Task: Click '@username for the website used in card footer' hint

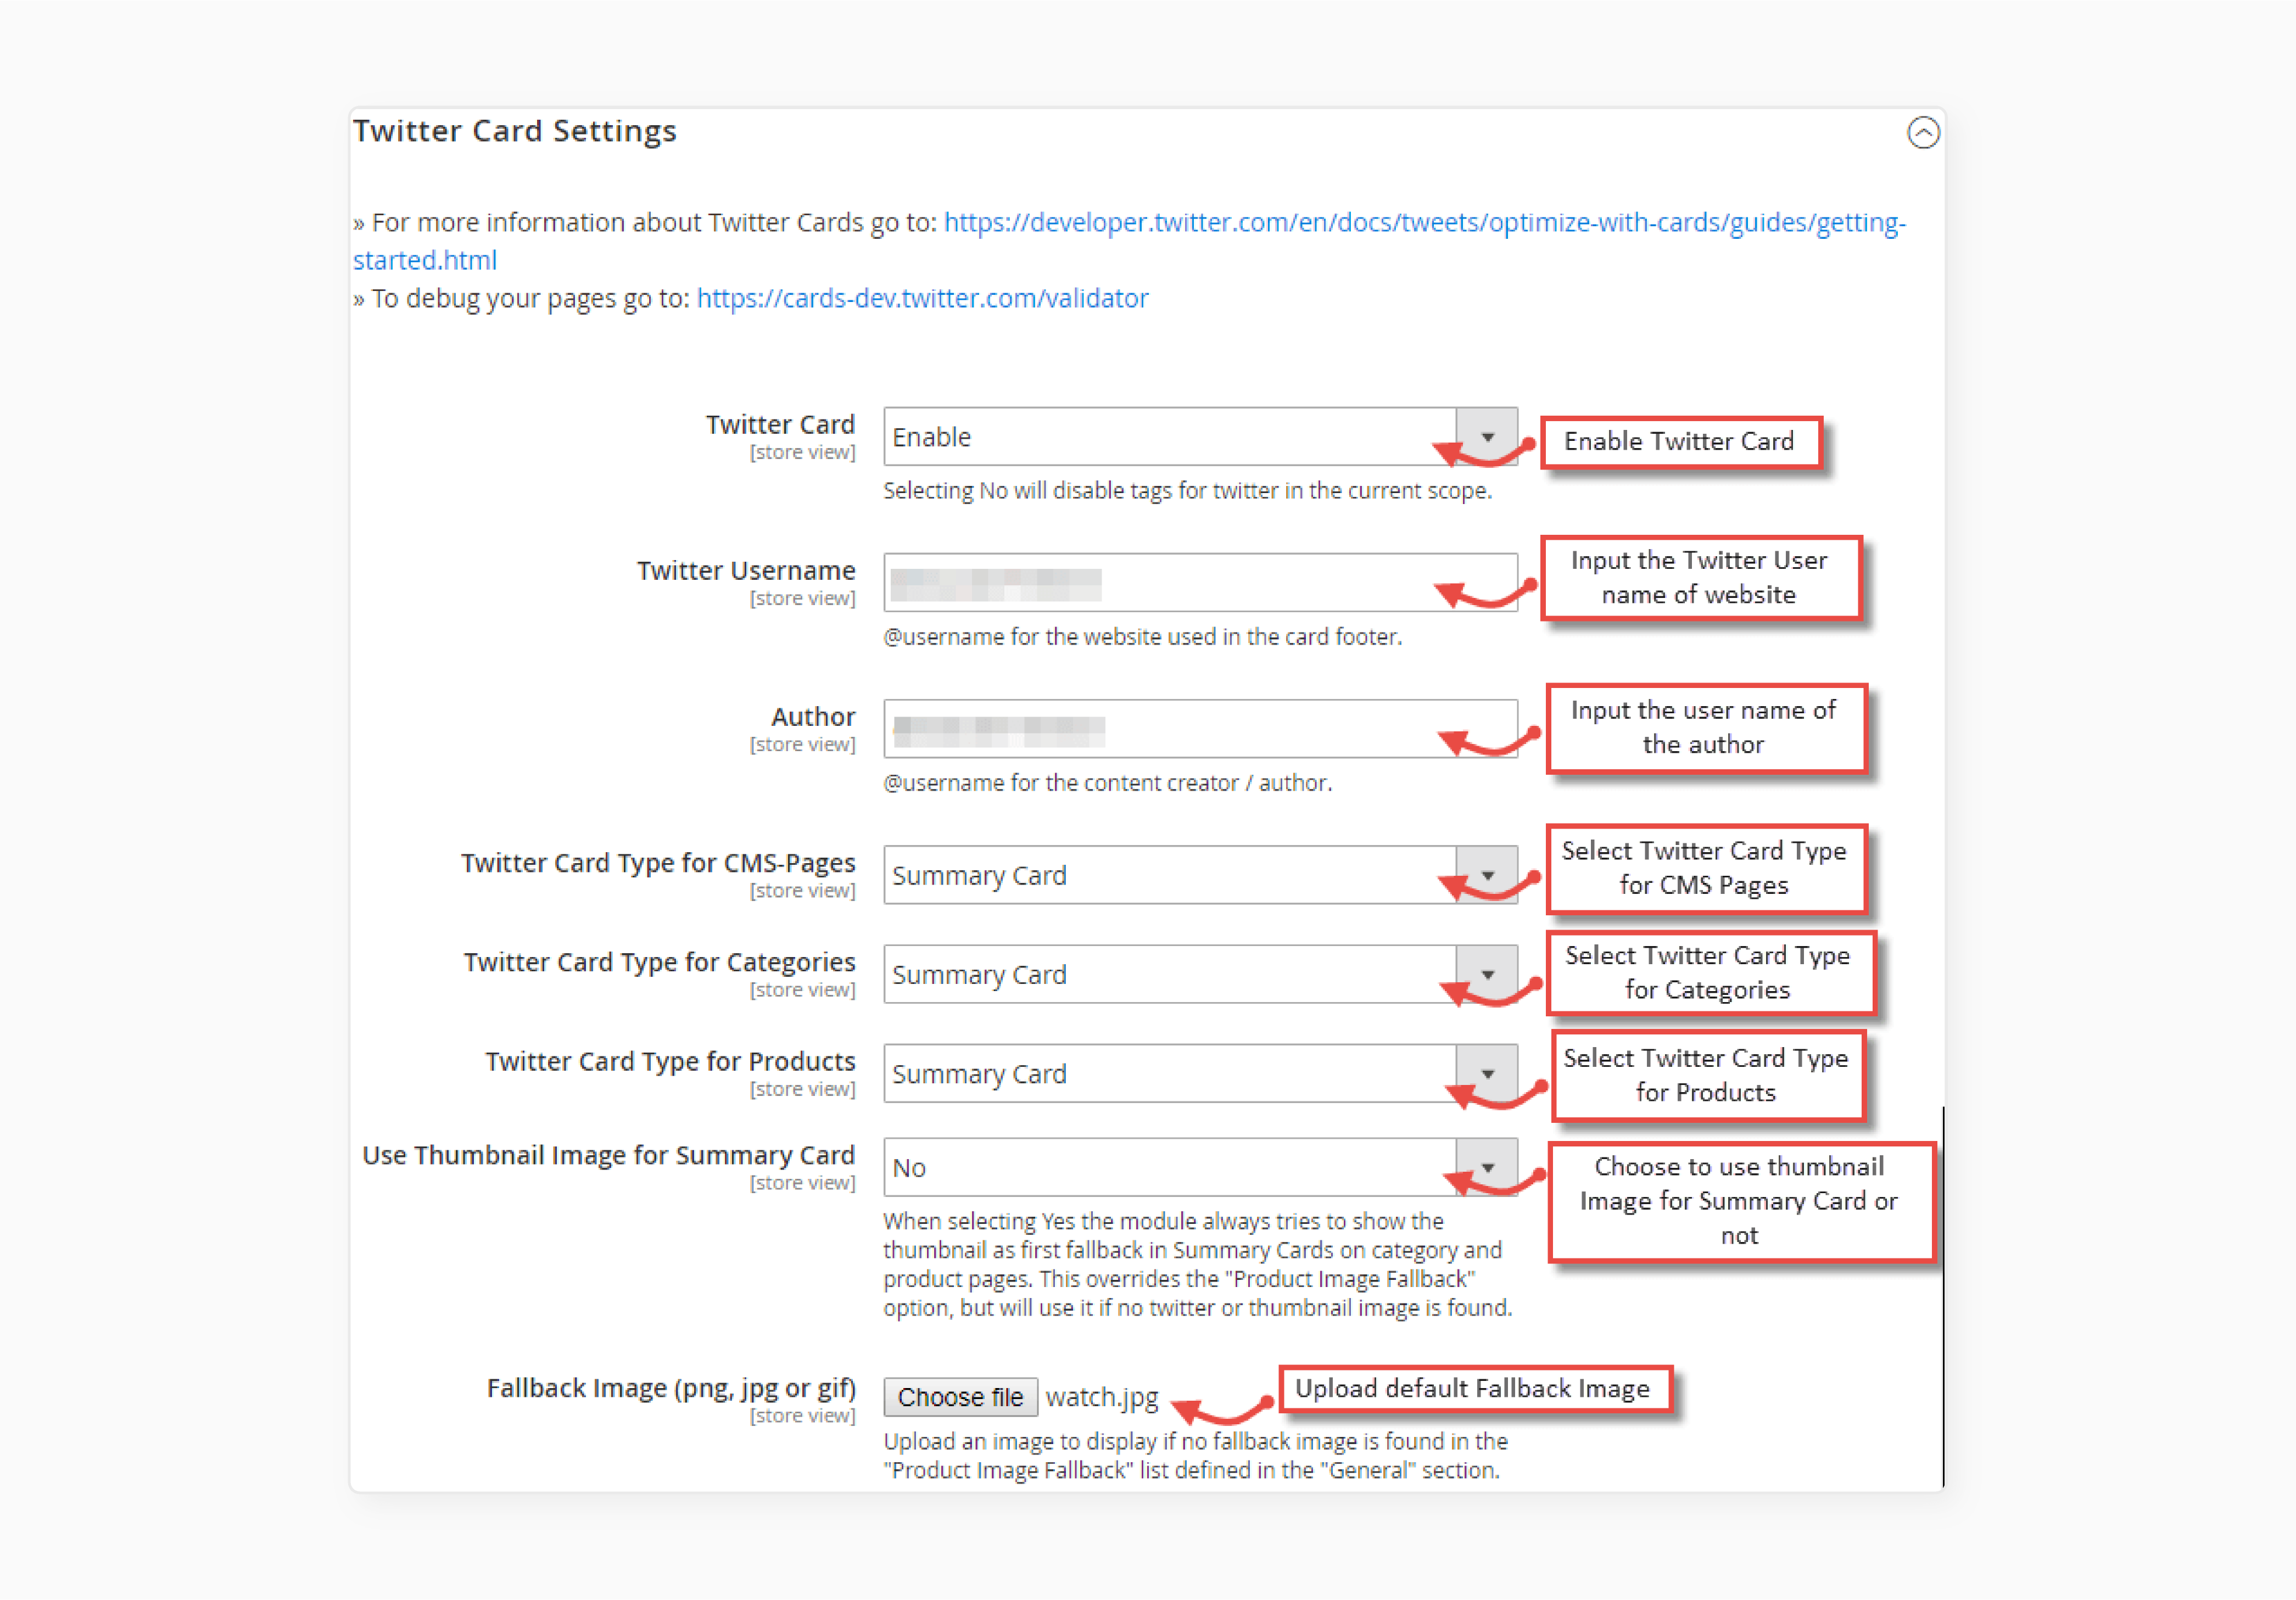Action: tap(1142, 636)
